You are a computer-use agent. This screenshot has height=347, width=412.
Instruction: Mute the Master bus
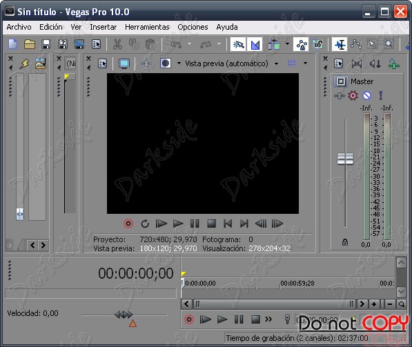367,95
